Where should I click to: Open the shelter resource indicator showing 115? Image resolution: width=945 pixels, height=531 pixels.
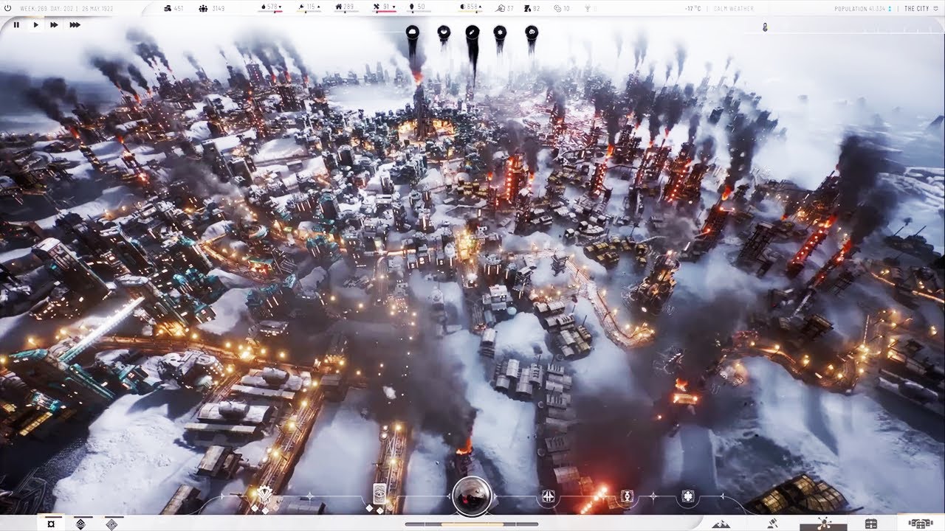coord(309,8)
